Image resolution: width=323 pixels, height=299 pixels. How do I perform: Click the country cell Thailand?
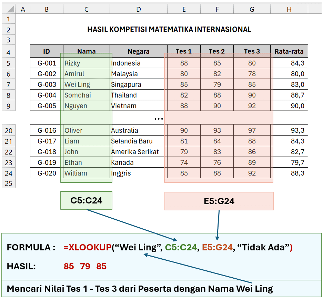pos(139,95)
